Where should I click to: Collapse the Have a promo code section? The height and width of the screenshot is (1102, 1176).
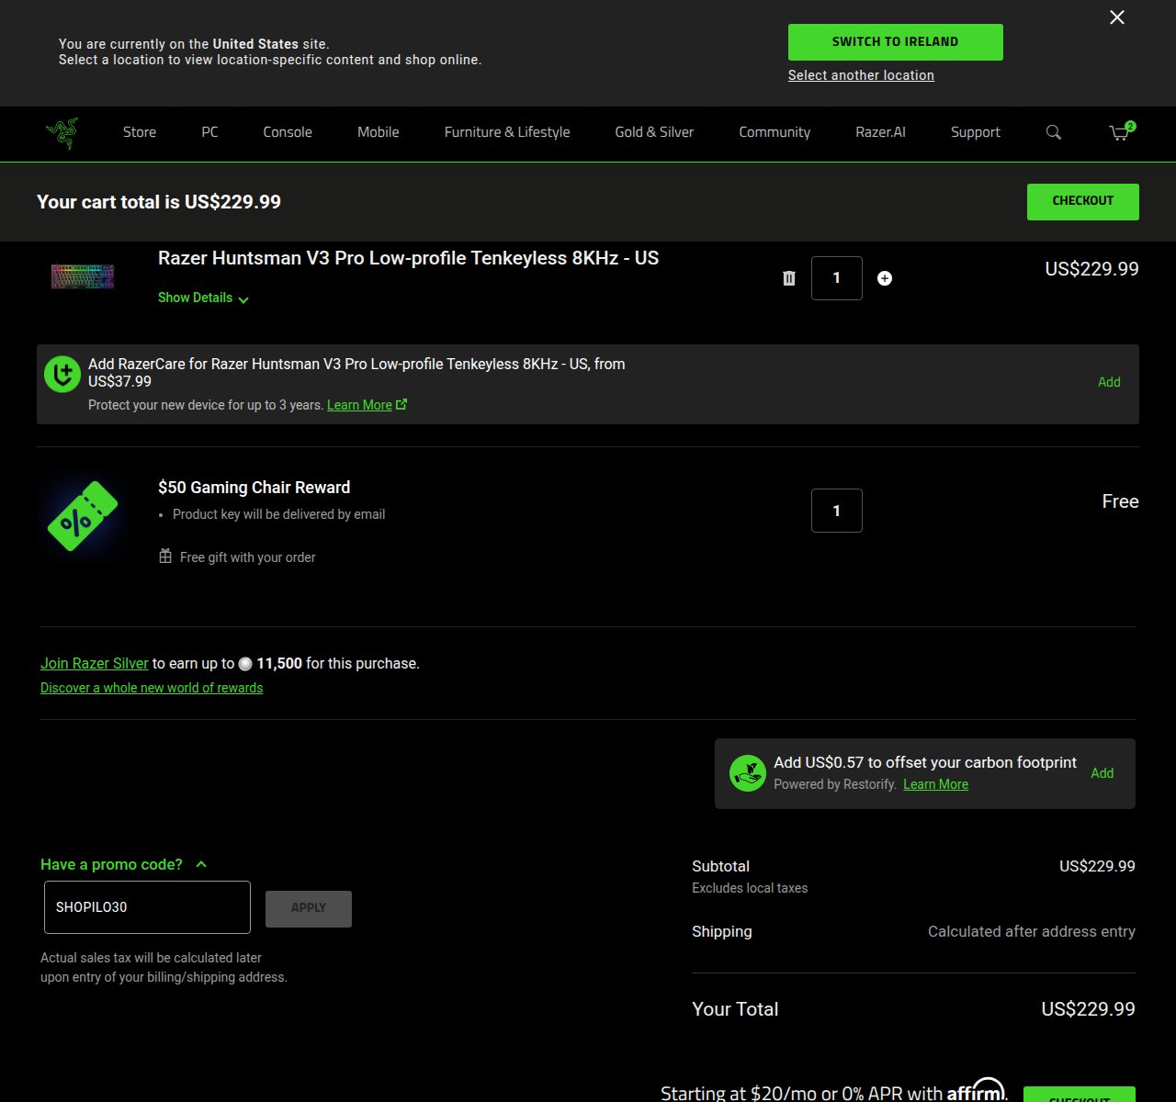coord(123,864)
